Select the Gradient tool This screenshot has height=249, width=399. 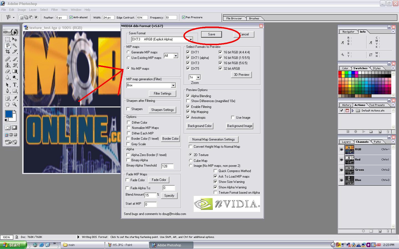click(15, 71)
